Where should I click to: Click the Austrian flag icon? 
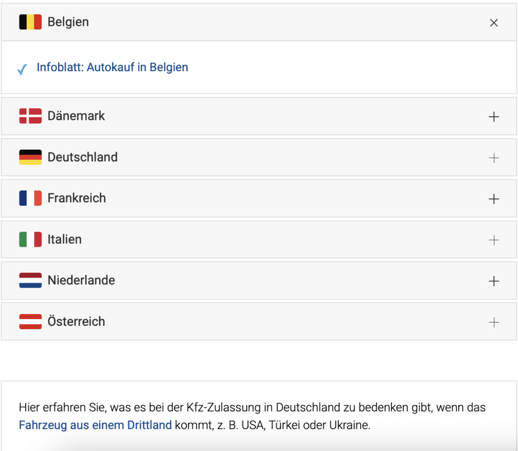tap(30, 322)
